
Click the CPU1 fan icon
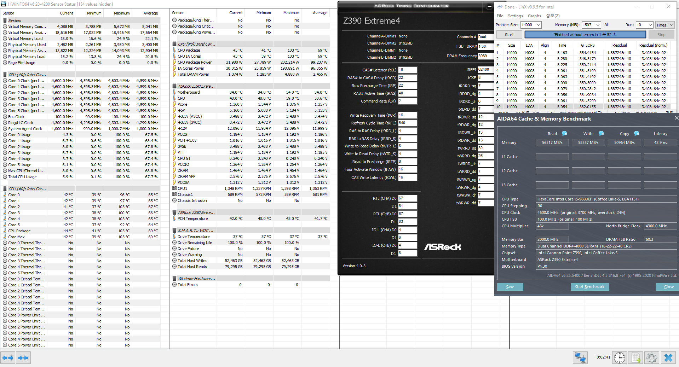point(174,188)
